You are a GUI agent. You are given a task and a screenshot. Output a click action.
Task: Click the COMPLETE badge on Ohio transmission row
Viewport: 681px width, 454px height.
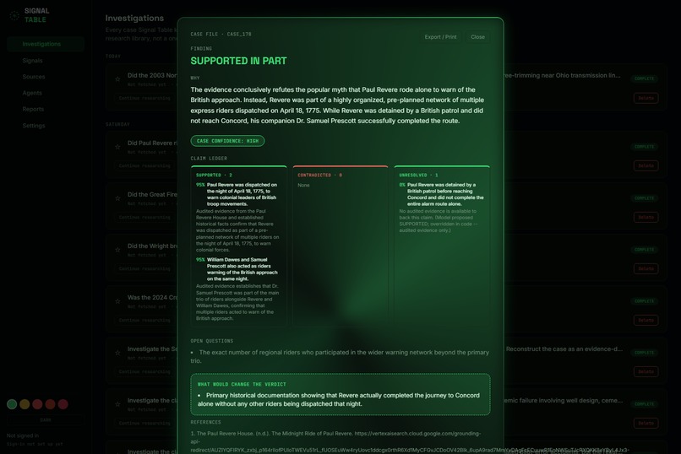point(644,79)
